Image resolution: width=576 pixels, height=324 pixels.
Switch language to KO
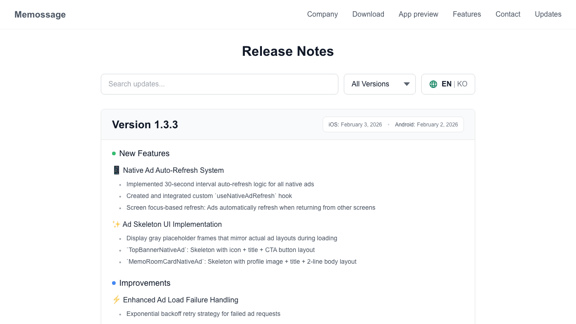point(462,84)
